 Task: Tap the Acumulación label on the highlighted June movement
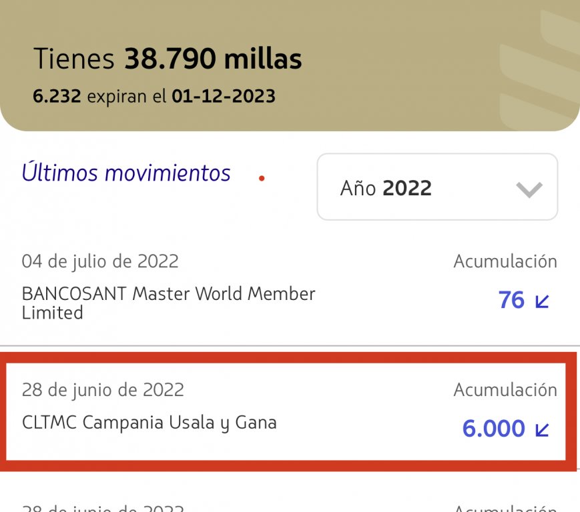(x=505, y=389)
